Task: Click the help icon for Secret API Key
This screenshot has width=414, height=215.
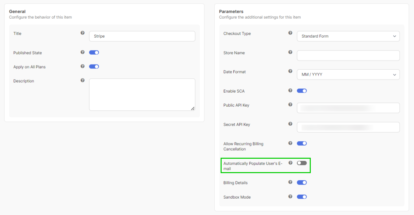Action: coord(290,124)
